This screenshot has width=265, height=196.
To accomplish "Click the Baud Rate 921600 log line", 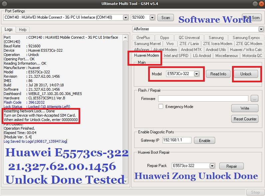I will click(22, 46).
